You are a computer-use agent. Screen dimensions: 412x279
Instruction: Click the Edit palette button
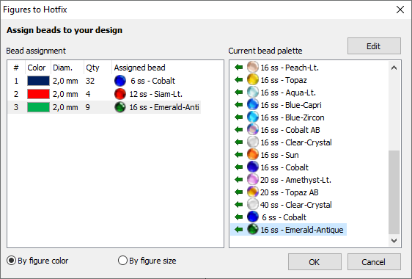[x=374, y=46]
